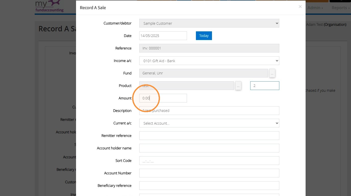Click the Description label
Screen dimensions: 351x196
(x=122, y=111)
